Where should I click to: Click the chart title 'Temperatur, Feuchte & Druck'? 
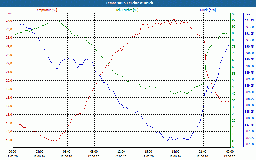point(129,3)
